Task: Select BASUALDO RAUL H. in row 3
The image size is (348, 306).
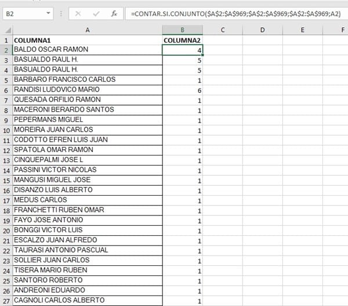Action: [x=88, y=60]
